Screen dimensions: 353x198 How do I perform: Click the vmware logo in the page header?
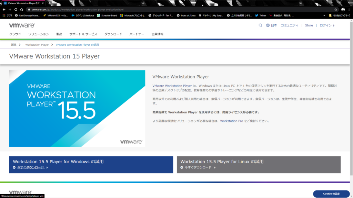pyautogui.click(x=22, y=25)
